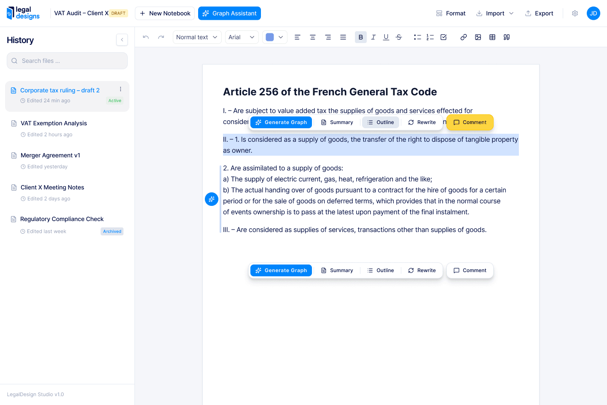This screenshot has height=405, width=607.
Task: Add a hyperlink
Action: (463, 37)
